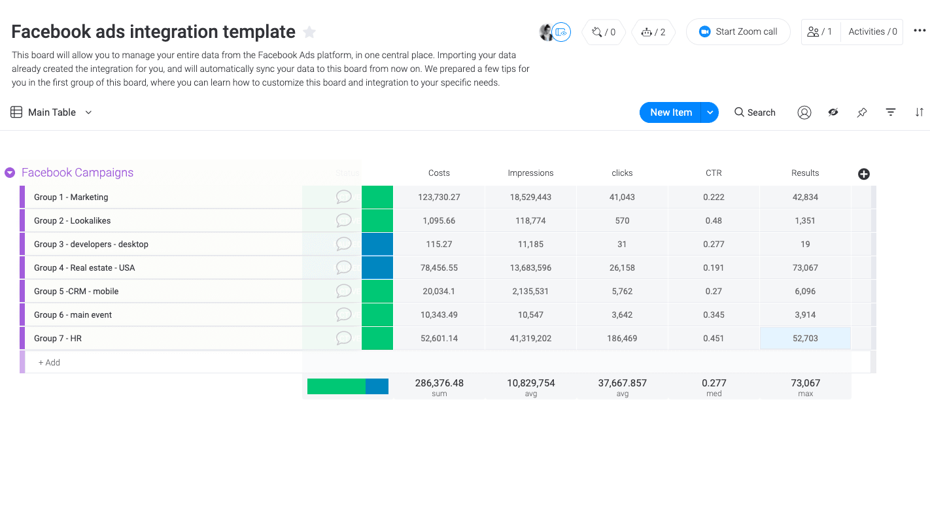Open conversation for Group 5 -CRM - mobile
930x508 pixels.
[343, 291]
